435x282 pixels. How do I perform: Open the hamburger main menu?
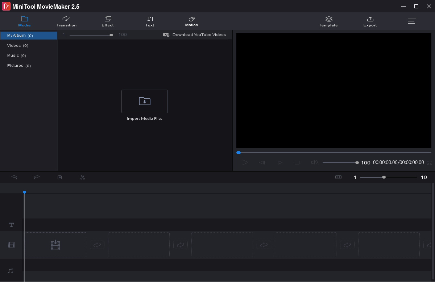[412, 21]
